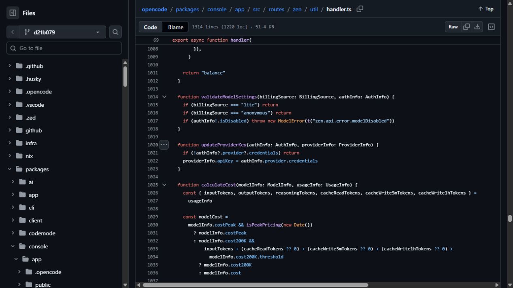Click the .zed folder icon

[x=19, y=118]
